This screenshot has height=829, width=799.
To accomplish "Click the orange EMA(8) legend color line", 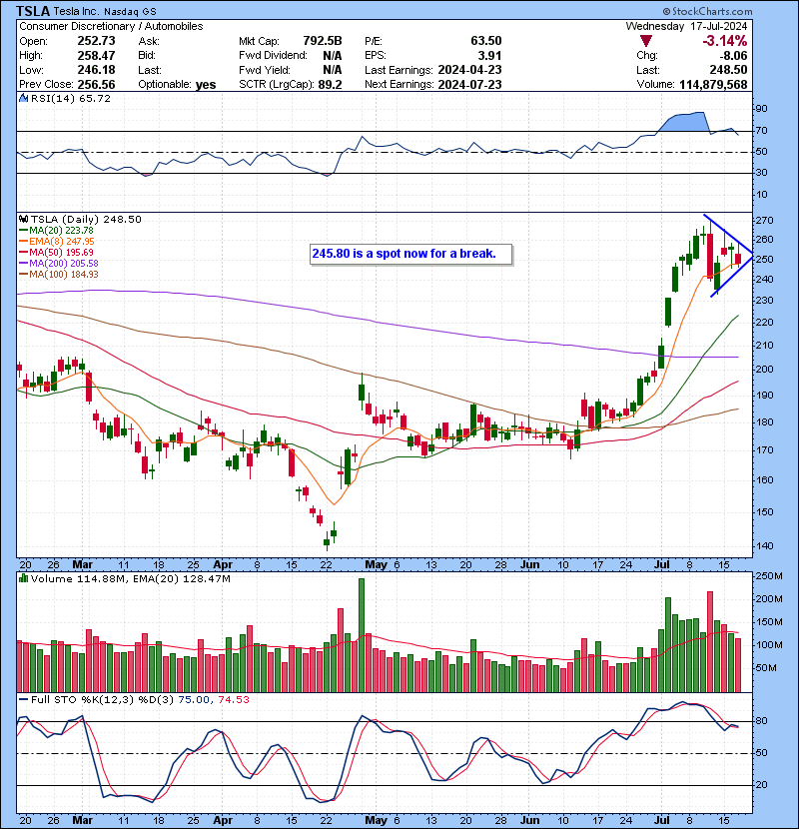I will 24,241.
